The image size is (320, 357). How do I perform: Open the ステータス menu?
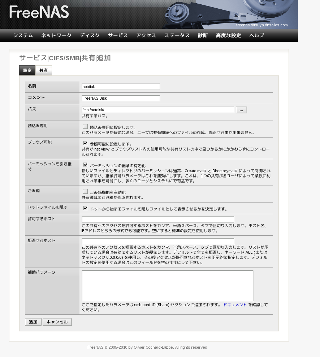[177, 35]
